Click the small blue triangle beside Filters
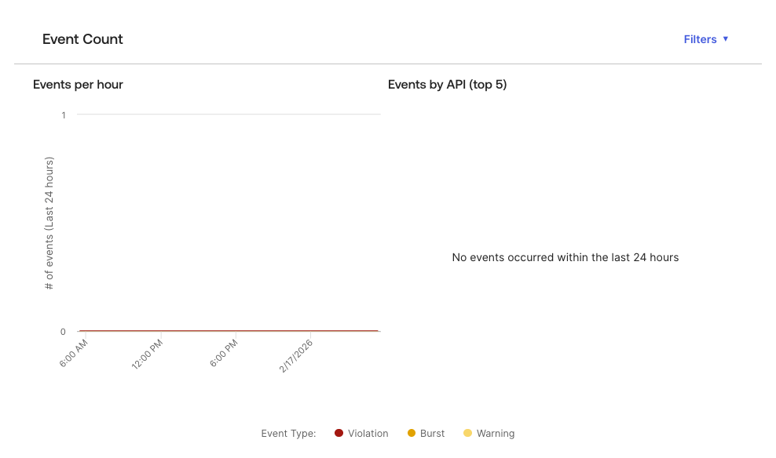Image resolution: width=776 pixels, height=458 pixels. click(726, 39)
